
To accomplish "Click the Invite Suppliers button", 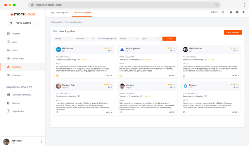I will [233, 32].
